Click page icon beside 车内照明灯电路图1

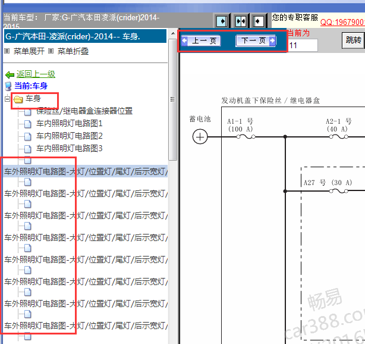(28, 124)
